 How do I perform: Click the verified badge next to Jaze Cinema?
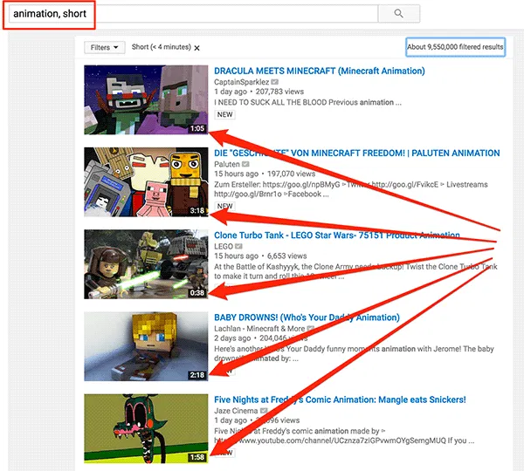(264, 411)
